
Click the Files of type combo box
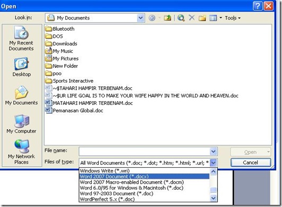tap(148, 163)
